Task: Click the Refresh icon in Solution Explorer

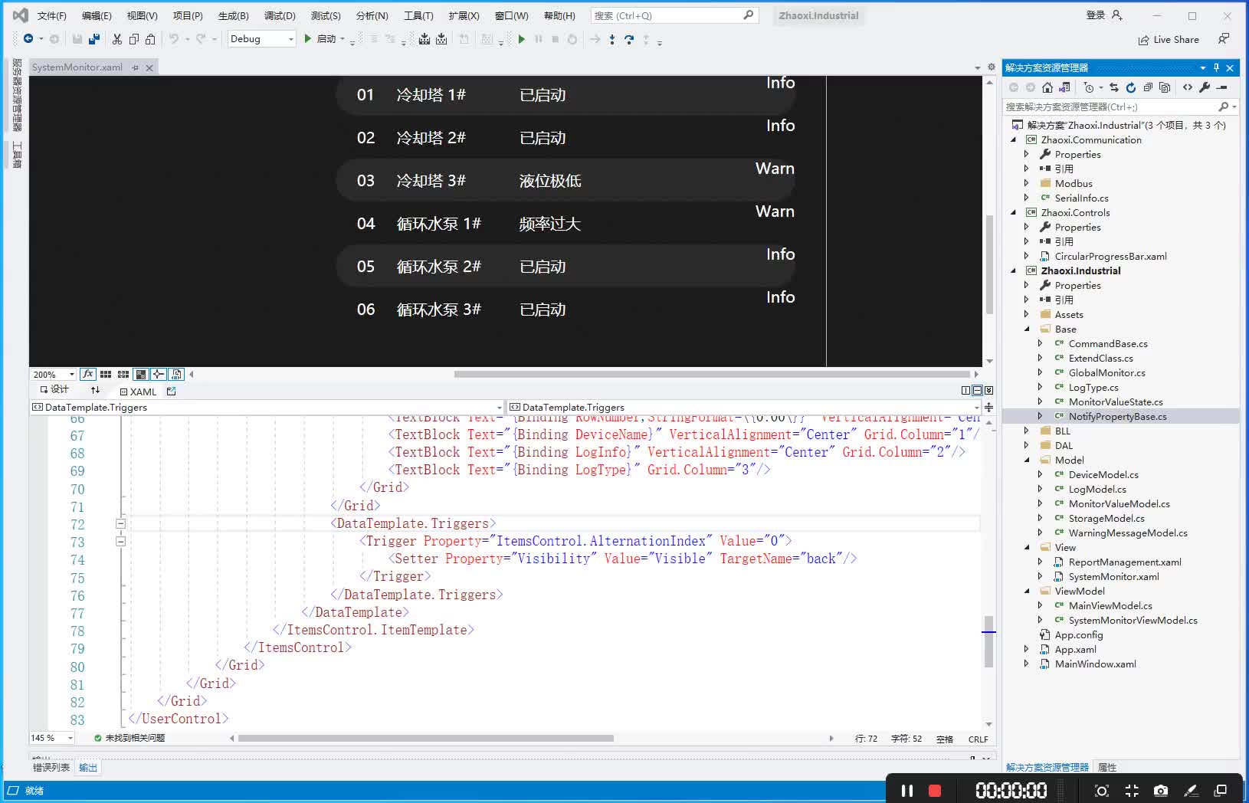Action: click(1131, 87)
